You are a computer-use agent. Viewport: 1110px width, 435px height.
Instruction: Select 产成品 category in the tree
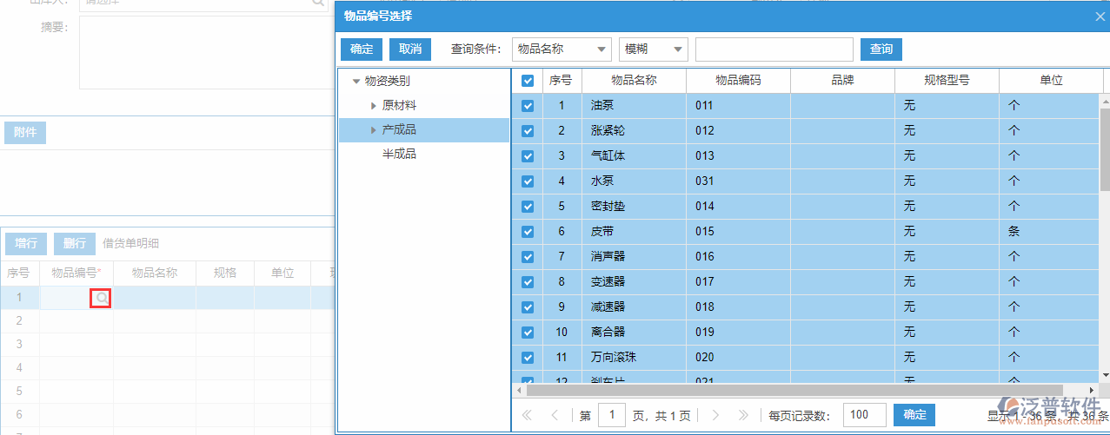tap(399, 130)
